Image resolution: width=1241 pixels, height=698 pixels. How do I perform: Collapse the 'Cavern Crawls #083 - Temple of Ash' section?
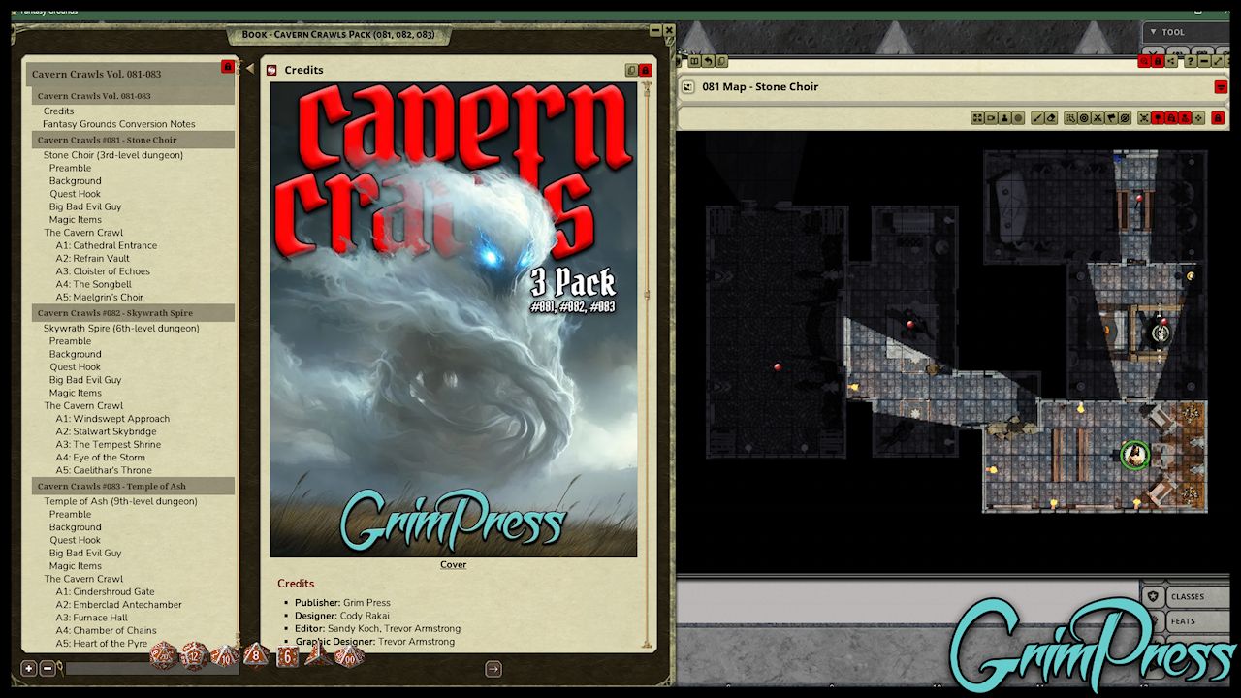pos(134,486)
